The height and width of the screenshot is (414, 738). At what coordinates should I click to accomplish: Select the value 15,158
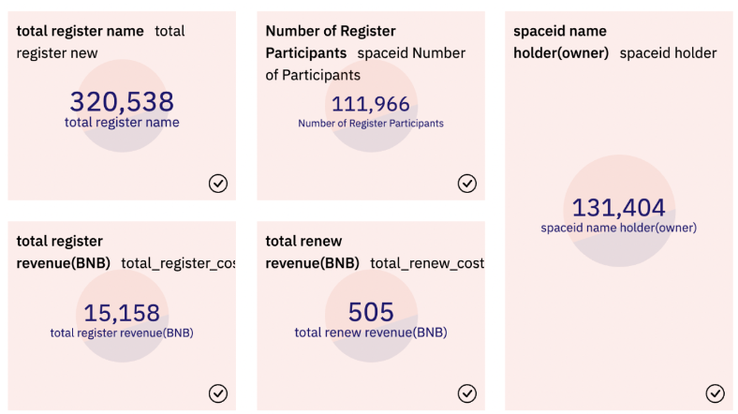122,313
